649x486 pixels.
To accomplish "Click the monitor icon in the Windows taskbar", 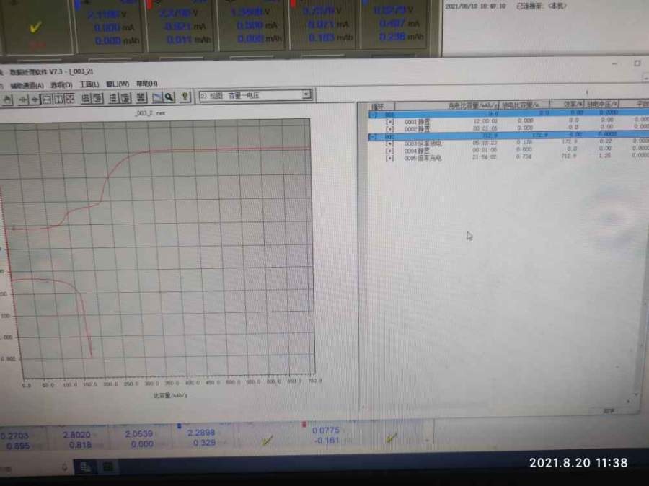I will tap(85, 467).
